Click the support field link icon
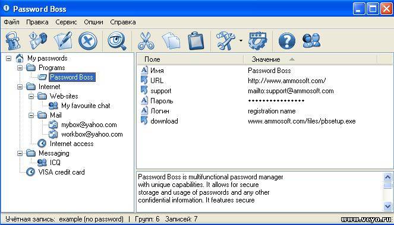Image resolution: width=394 pixels, height=225 pixels. click(144, 91)
